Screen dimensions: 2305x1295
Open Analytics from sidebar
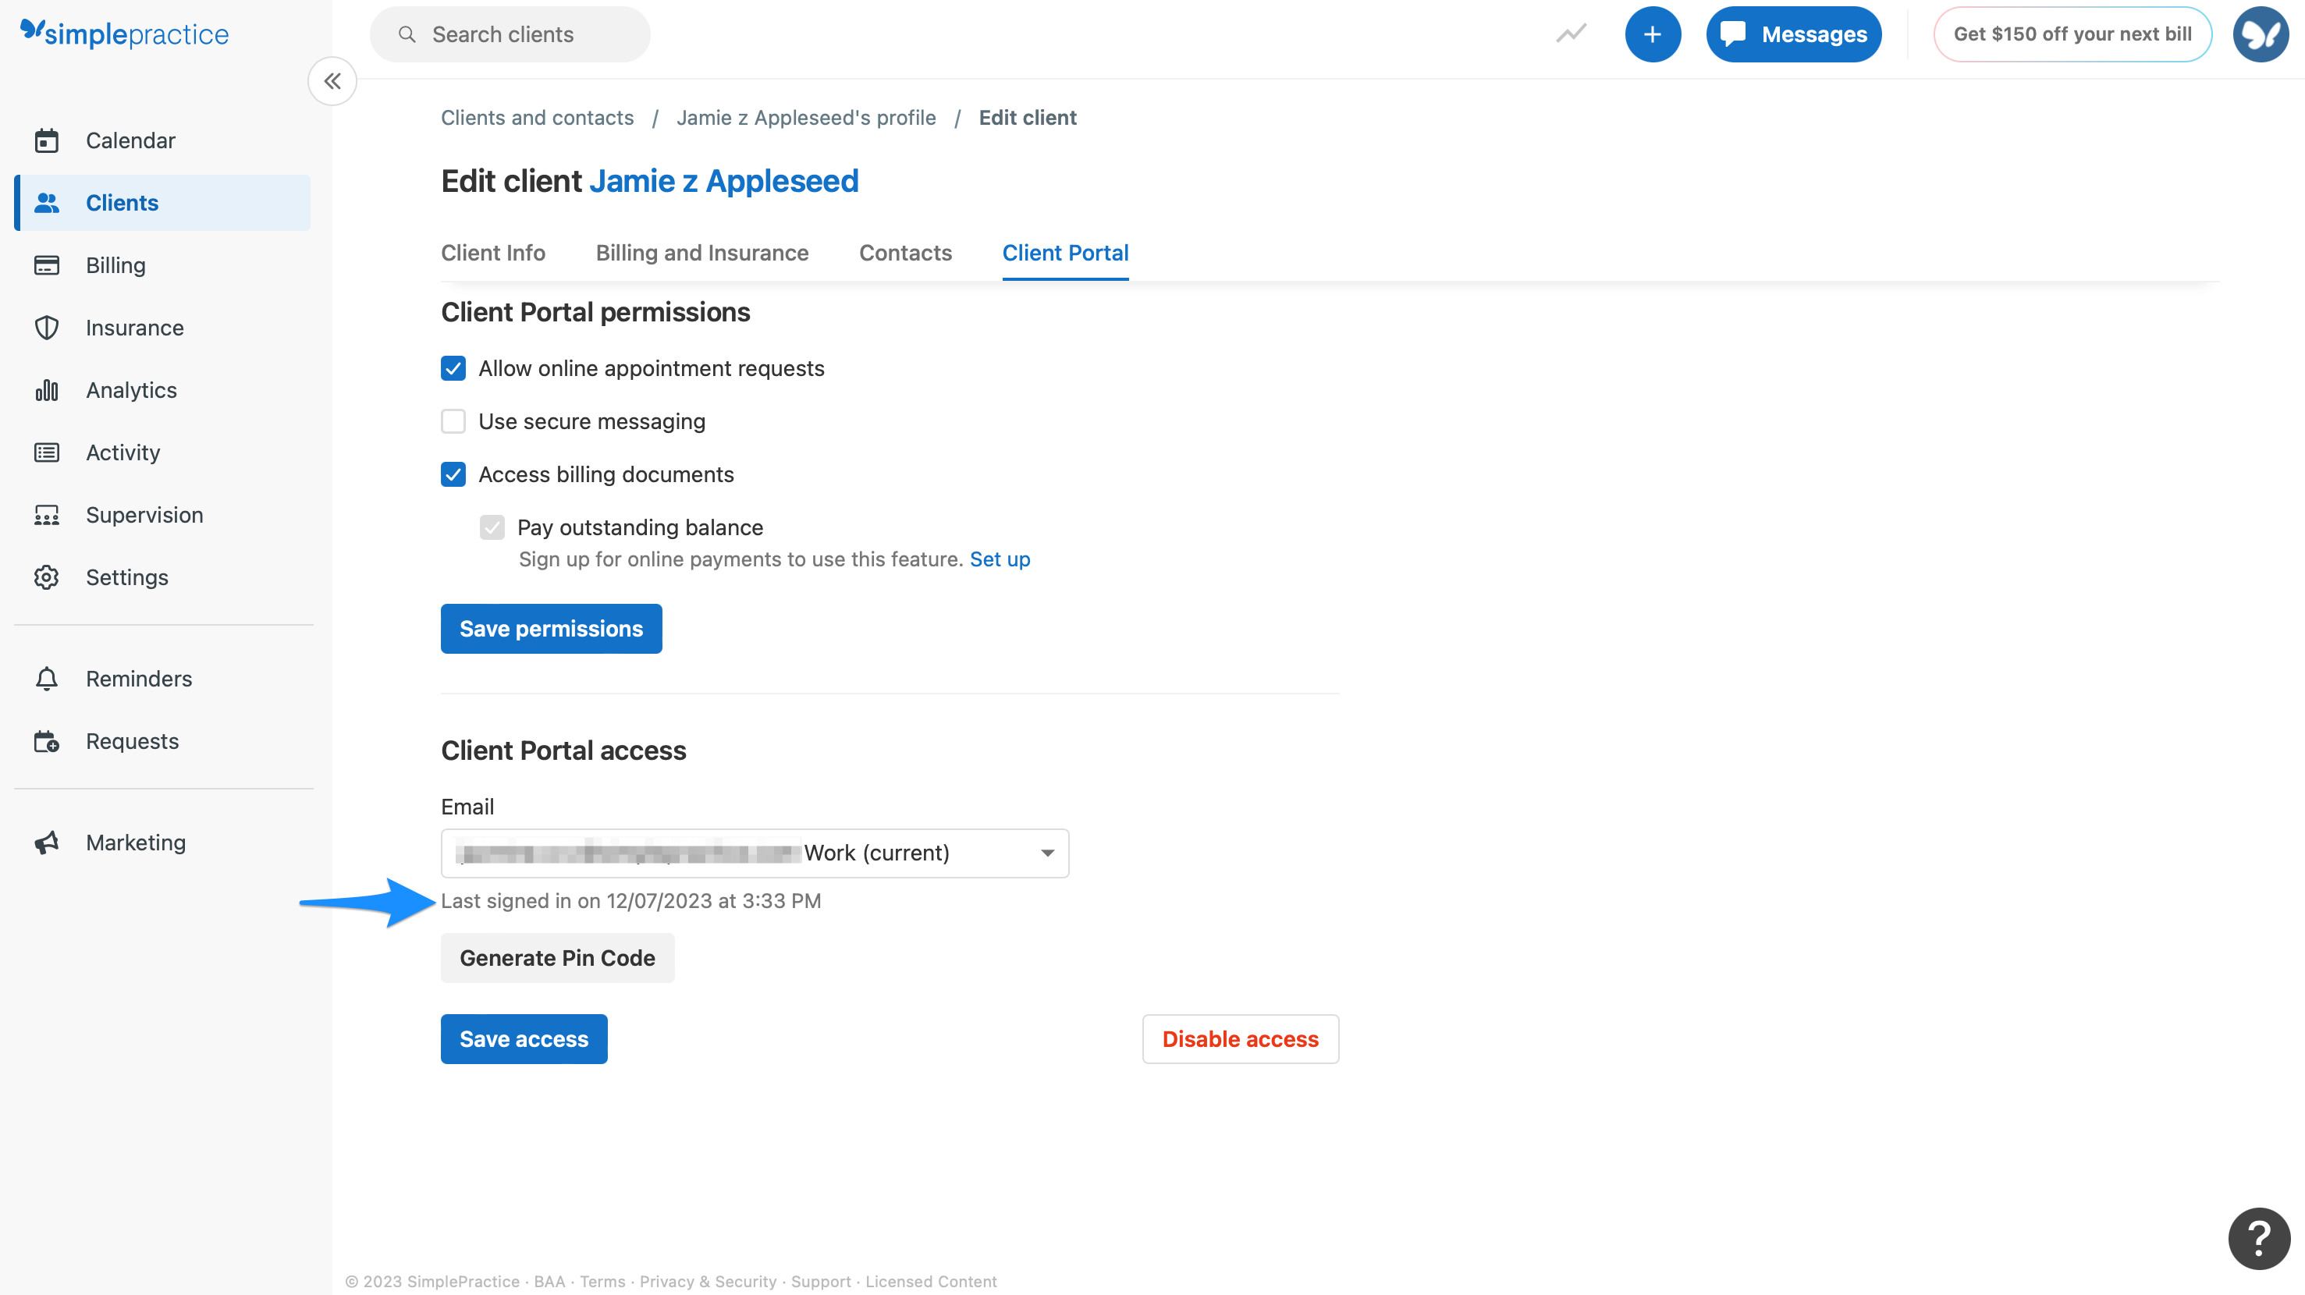click(163, 390)
